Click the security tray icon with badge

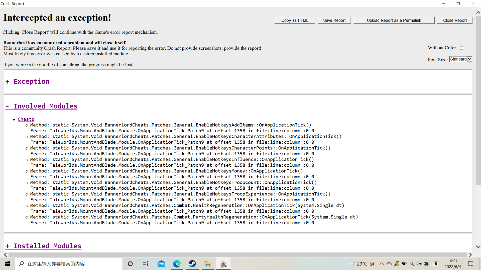(396, 264)
